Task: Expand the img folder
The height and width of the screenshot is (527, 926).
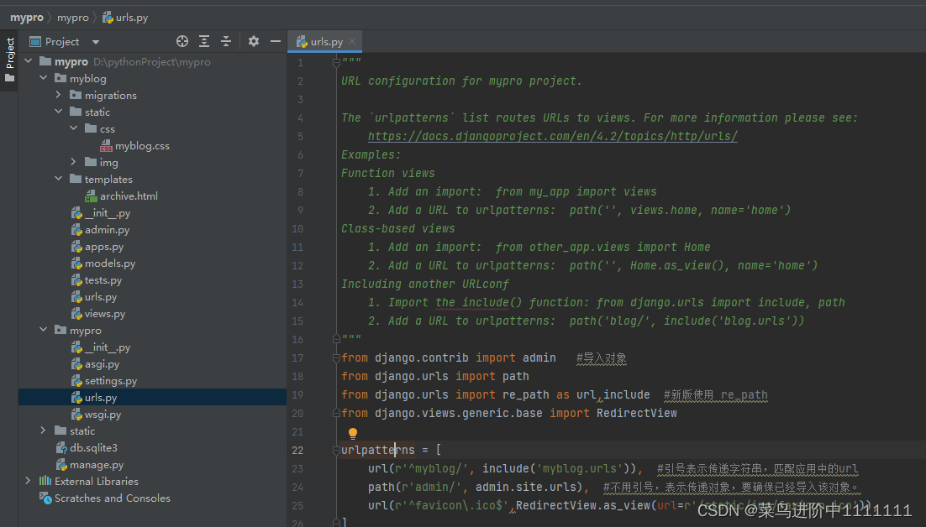Action: pos(73,162)
